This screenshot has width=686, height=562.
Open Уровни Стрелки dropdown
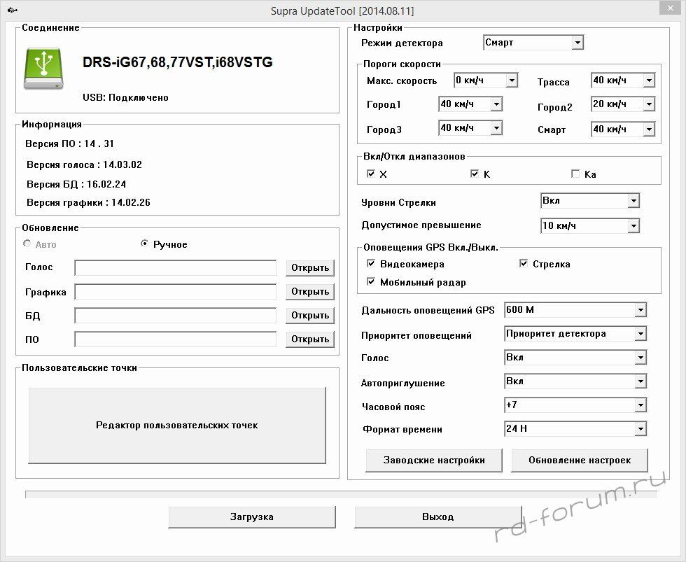pos(590,201)
